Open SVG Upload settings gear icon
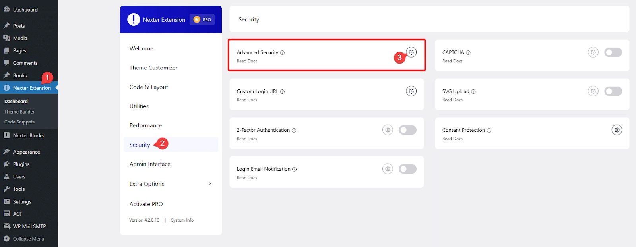The image size is (636, 247). [x=593, y=91]
